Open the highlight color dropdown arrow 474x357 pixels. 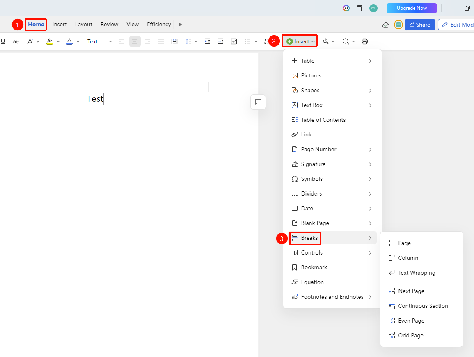(x=58, y=42)
